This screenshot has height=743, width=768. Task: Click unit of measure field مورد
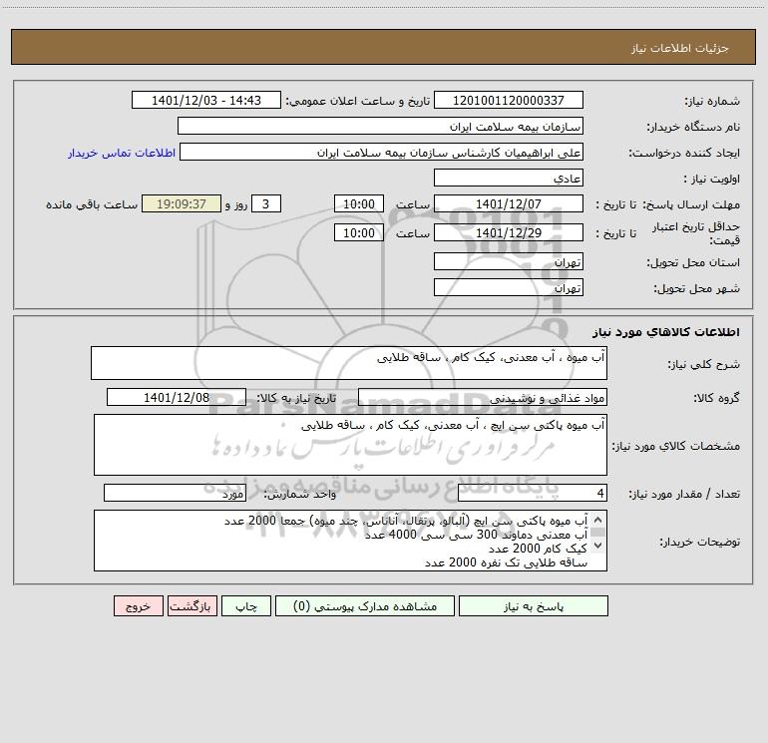point(175,493)
